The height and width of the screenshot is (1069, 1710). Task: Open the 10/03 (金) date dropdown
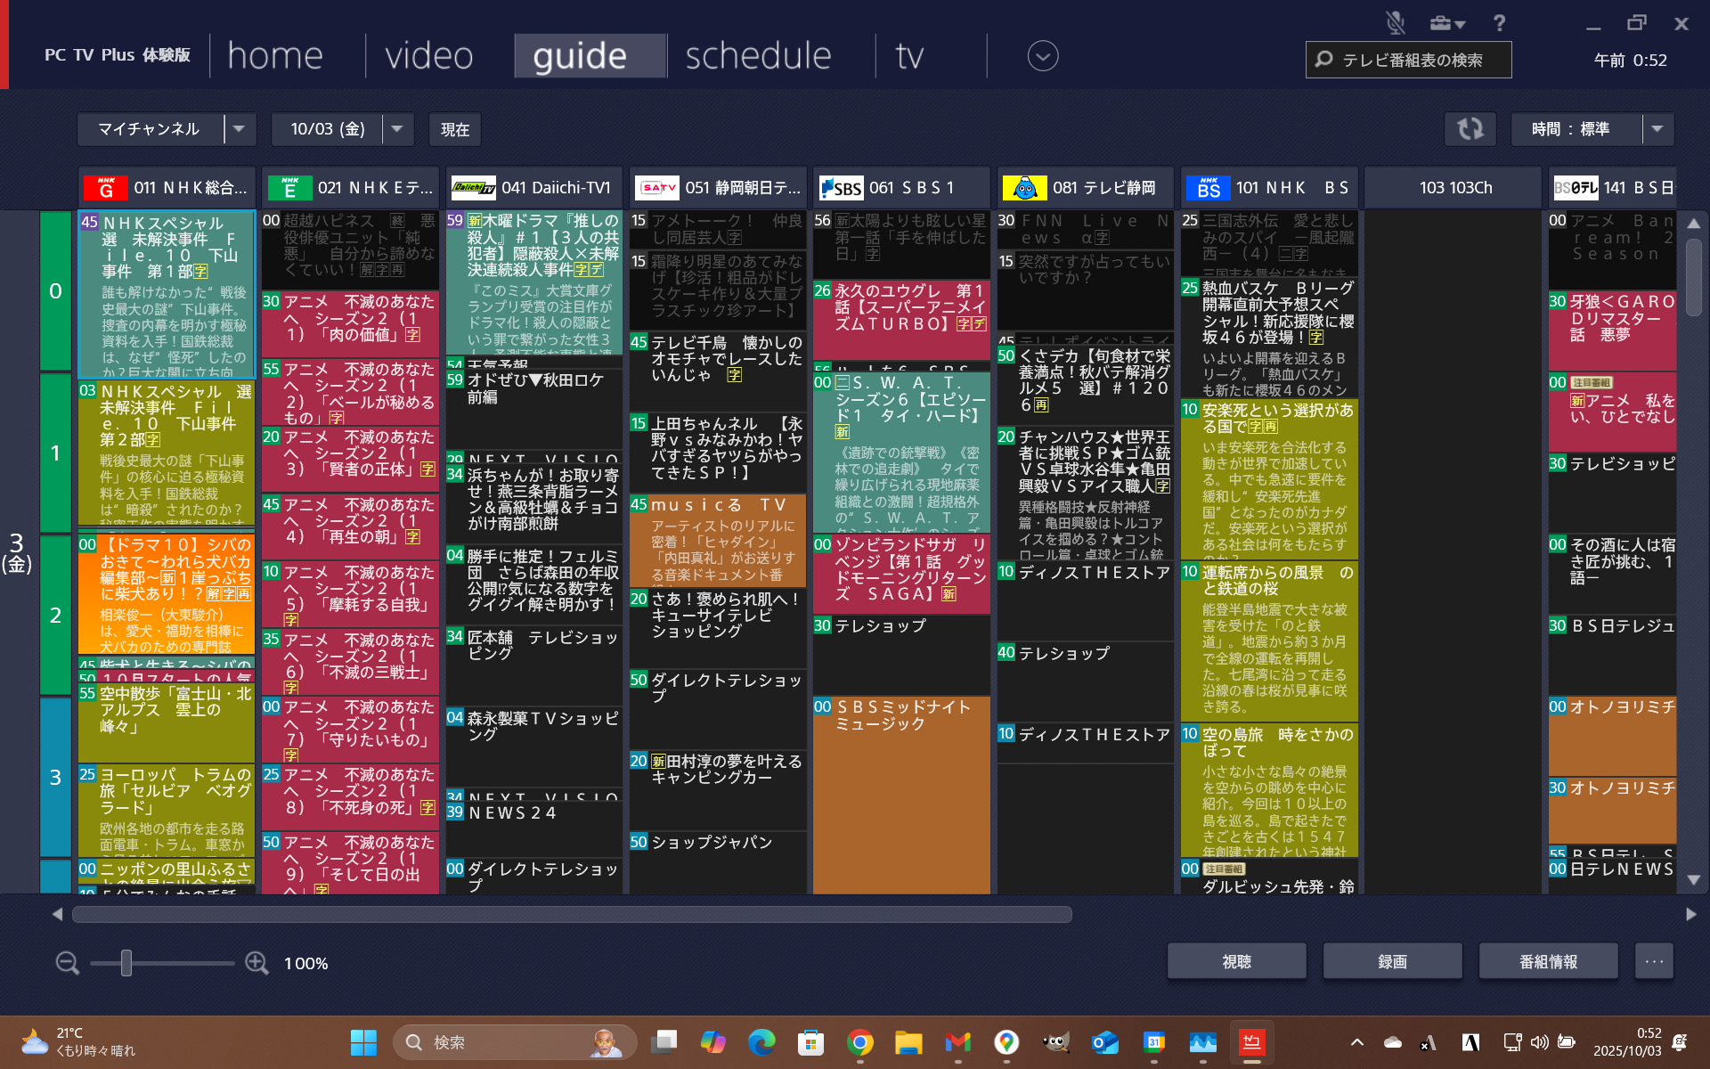397,129
